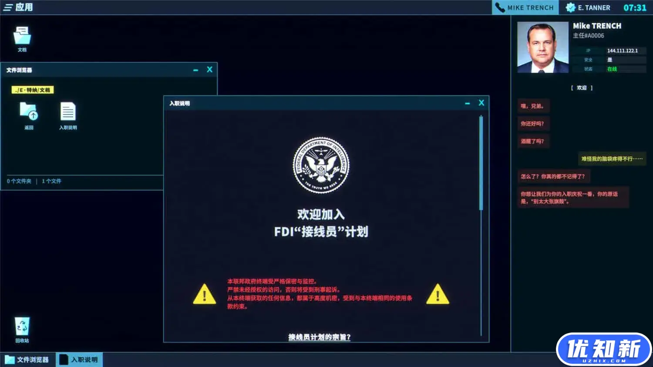Open the 回收站 recycle bin icon

pyautogui.click(x=22, y=326)
